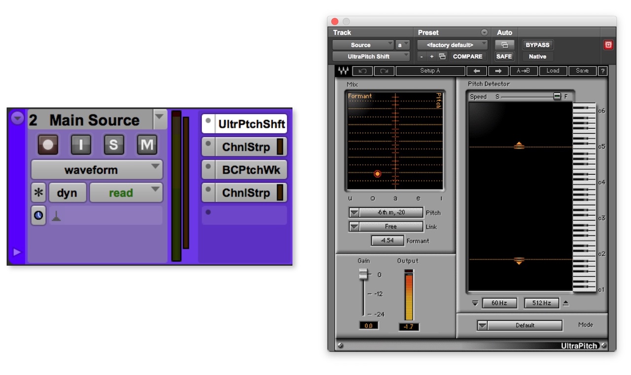The width and height of the screenshot is (631, 375).
Task: Click the Main Source track name
Action: pyautogui.click(x=94, y=120)
